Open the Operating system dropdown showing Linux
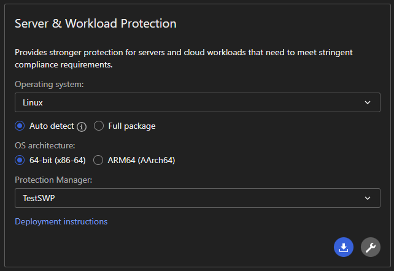 click(x=196, y=102)
